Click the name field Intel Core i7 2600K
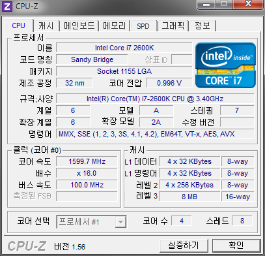The height and width of the screenshot is (256, 265). [124, 48]
